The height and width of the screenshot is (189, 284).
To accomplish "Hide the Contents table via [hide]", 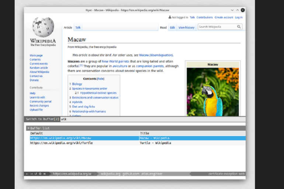I will (x=101, y=79).
